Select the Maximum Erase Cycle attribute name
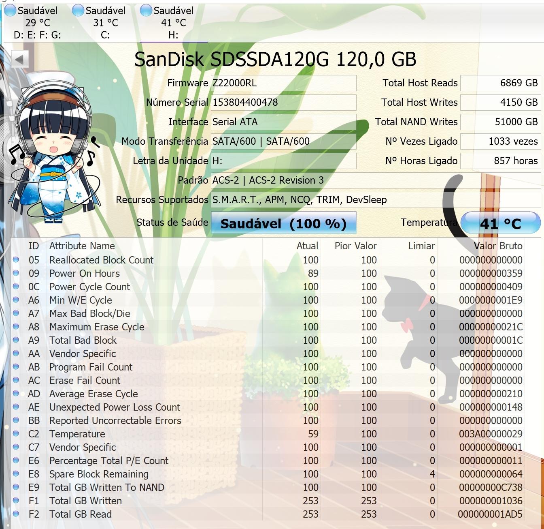The height and width of the screenshot is (529, 544). 97,327
